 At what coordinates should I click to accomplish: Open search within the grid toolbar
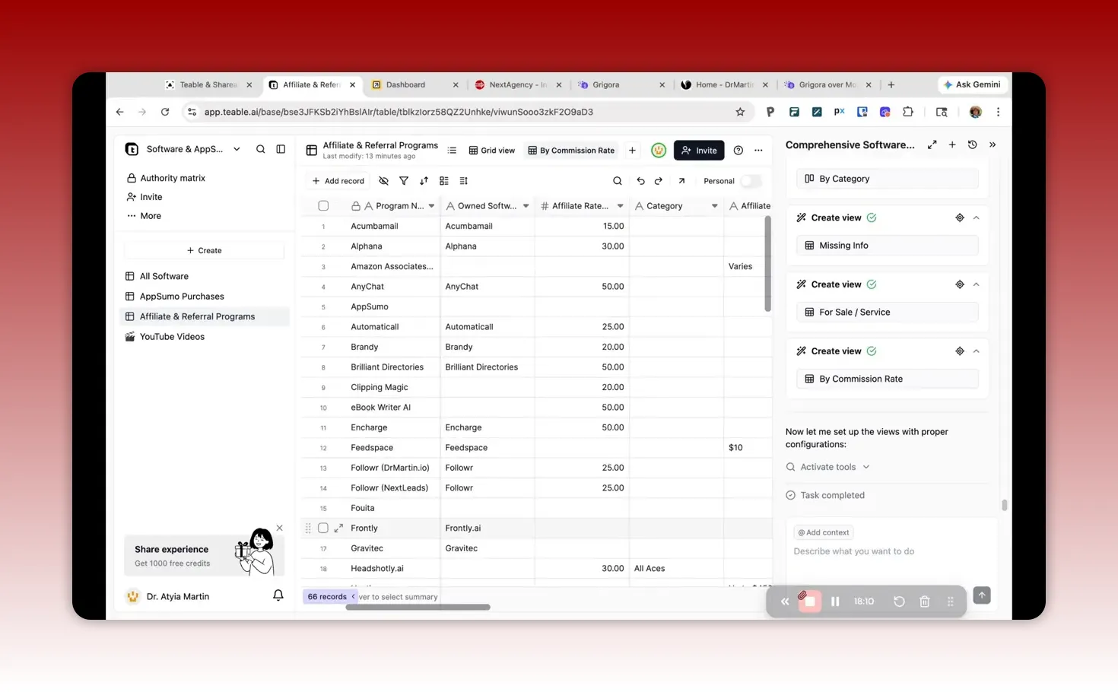coord(617,181)
